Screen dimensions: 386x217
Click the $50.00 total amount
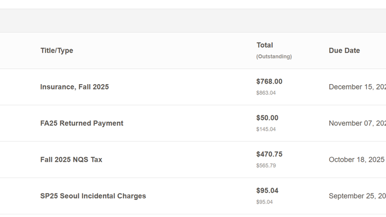[267, 118]
